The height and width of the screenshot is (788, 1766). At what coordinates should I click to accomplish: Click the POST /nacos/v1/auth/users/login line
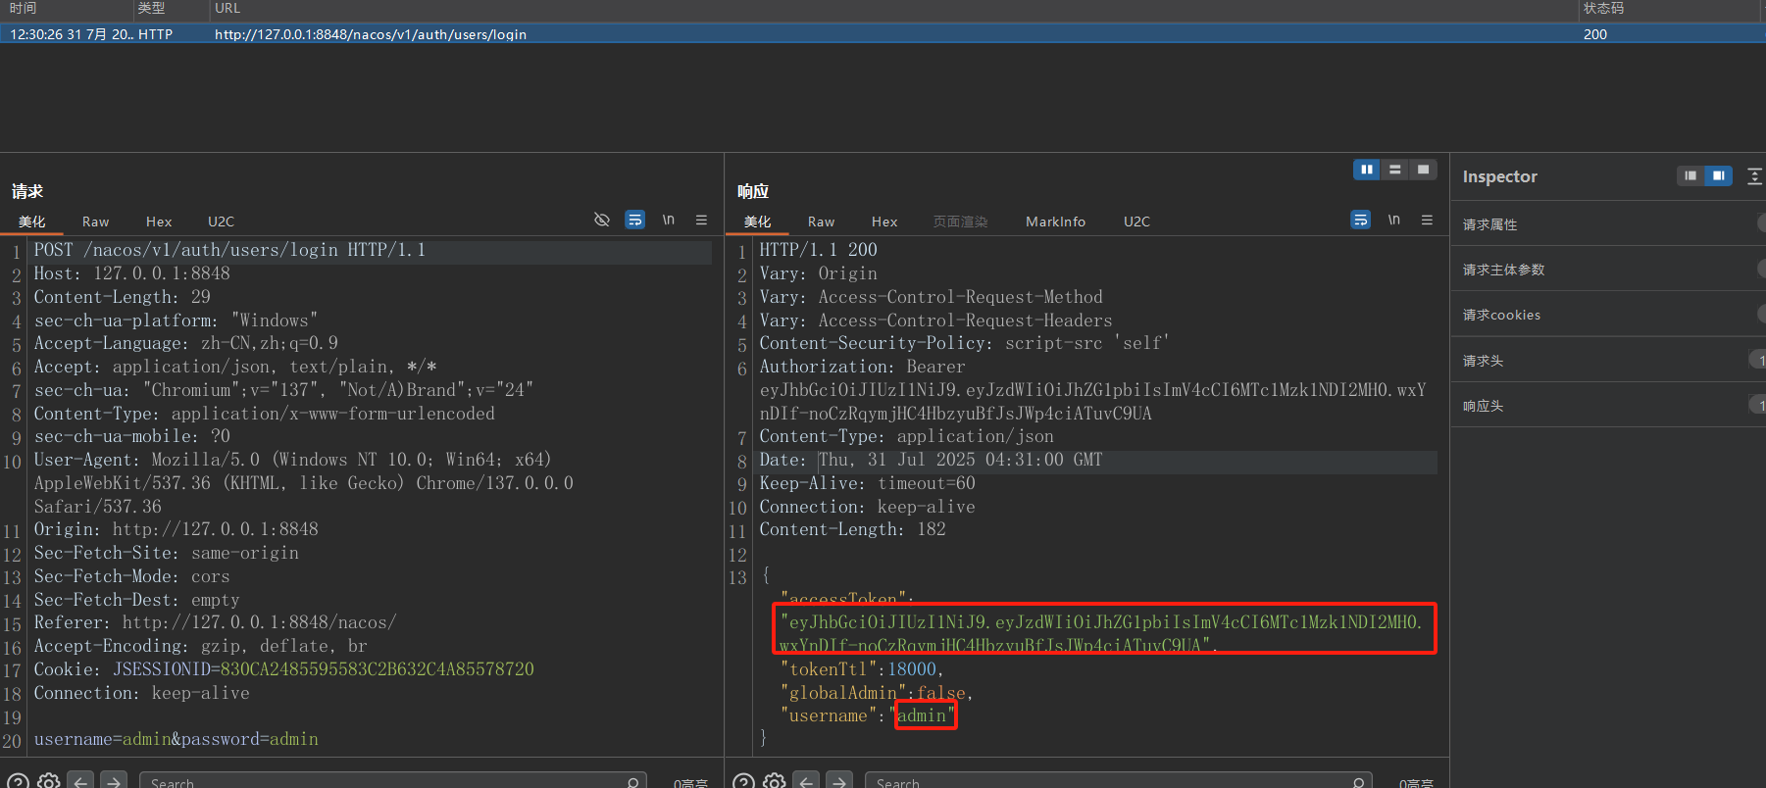point(229,250)
